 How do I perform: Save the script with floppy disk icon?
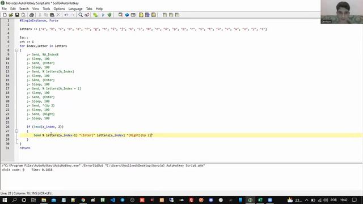pos(17,15)
